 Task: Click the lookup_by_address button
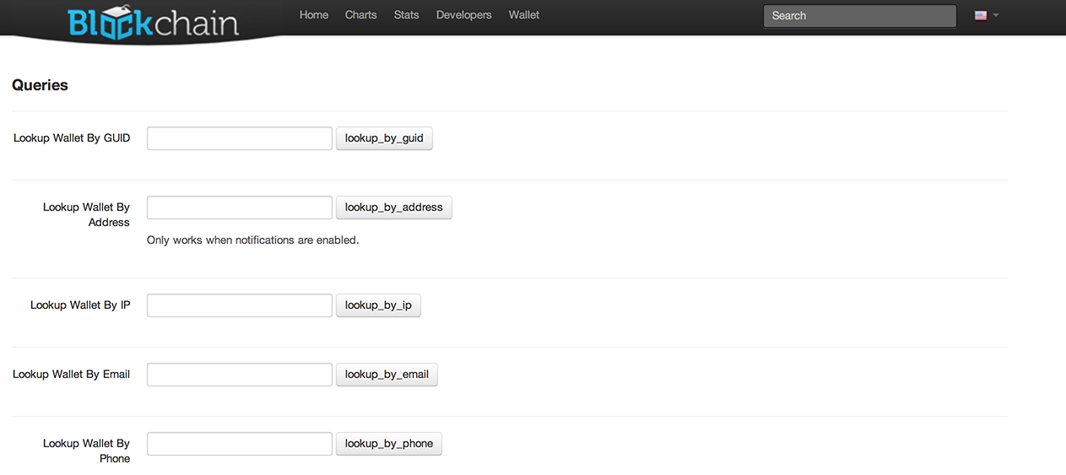(x=394, y=208)
